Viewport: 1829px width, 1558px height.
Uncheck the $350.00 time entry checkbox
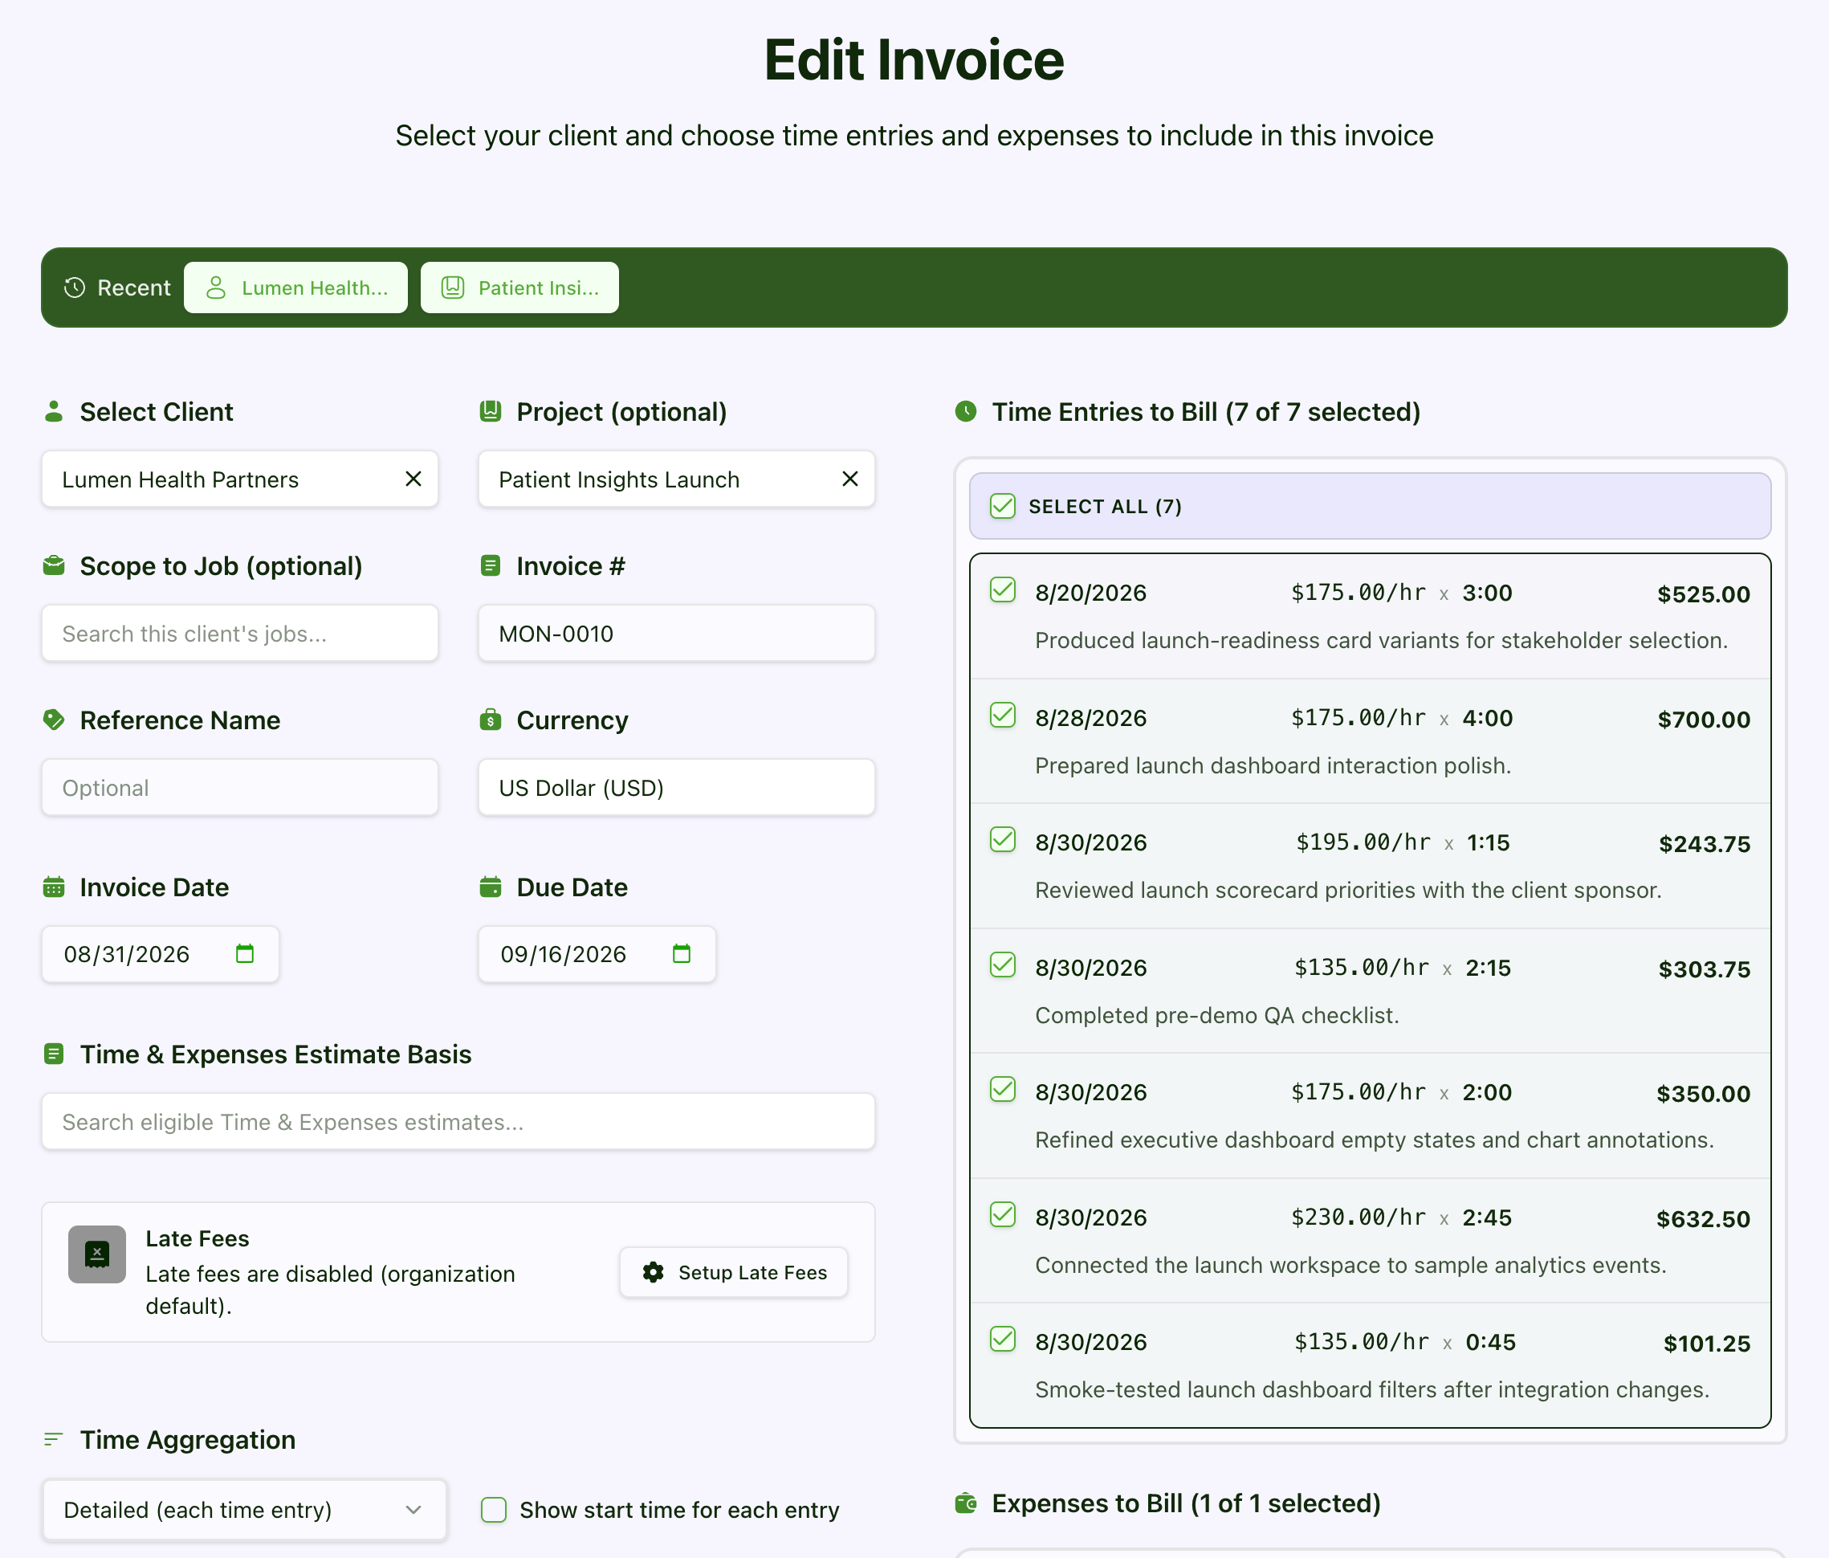[1003, 1089]
